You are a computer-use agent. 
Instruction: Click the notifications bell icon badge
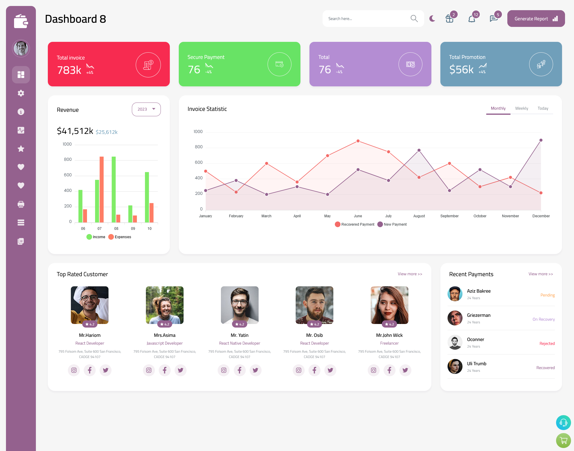(x=476, y=14)
